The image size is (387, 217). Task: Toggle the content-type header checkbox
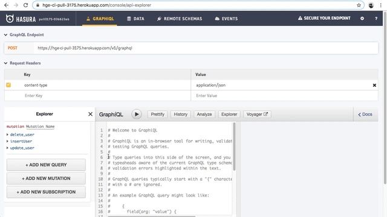pyautogui.click(x=8, y=85)
